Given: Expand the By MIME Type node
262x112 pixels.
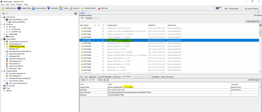Looking at the screenshot, I should (x=7, y=32).
